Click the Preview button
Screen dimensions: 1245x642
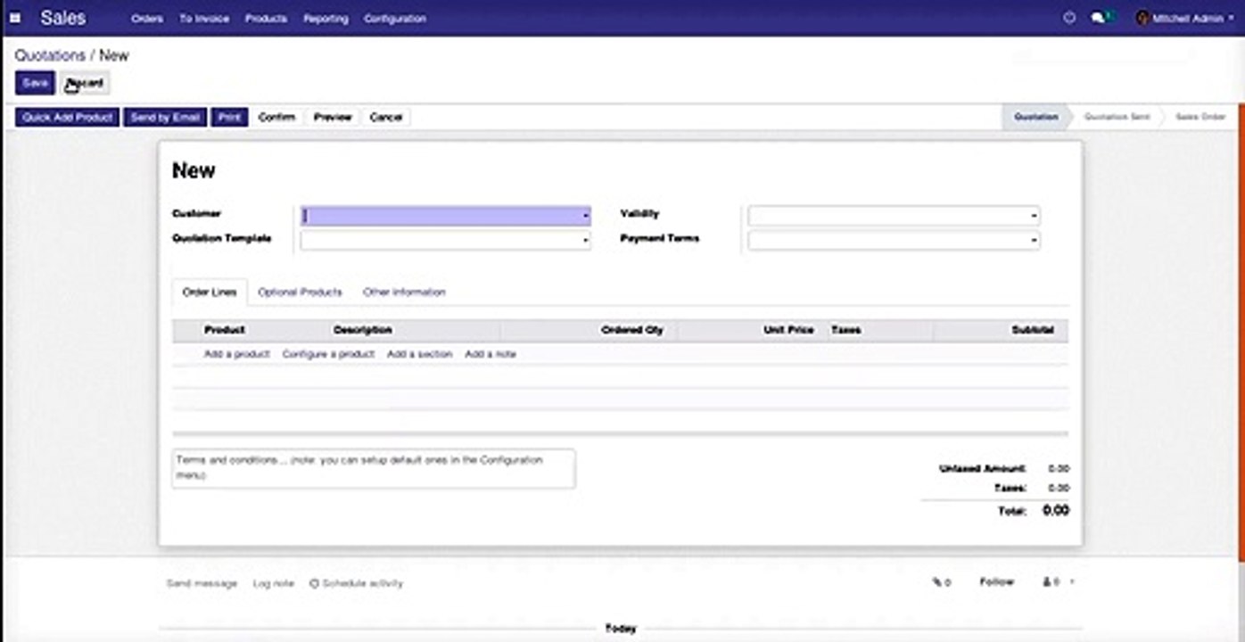coord(333,117)
